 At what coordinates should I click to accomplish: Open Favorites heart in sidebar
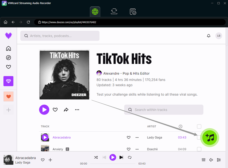pyautogui.click(x=8, y=67)
